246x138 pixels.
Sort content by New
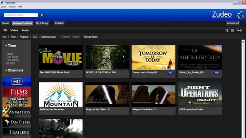(x=13, y=37)
